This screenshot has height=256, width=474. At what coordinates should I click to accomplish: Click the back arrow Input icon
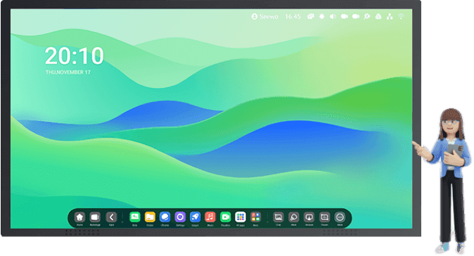[111, 217]
